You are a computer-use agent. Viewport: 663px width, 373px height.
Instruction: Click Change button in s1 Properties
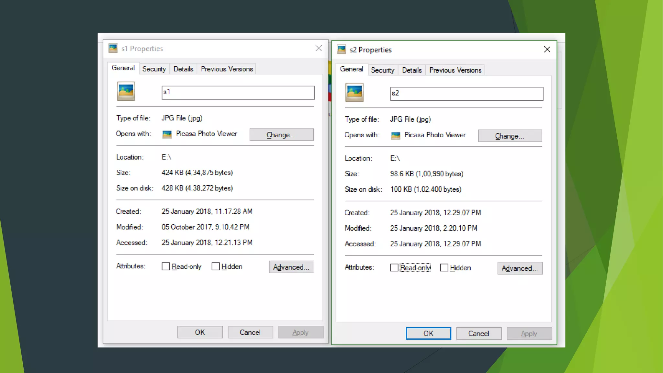pos(281,135)
